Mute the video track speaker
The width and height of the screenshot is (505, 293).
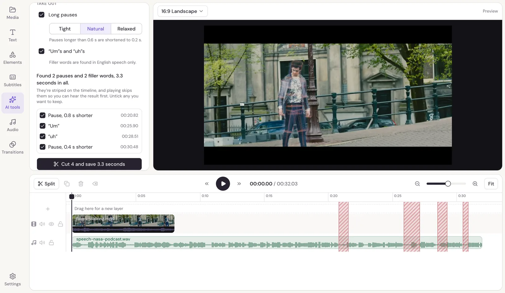42,224
